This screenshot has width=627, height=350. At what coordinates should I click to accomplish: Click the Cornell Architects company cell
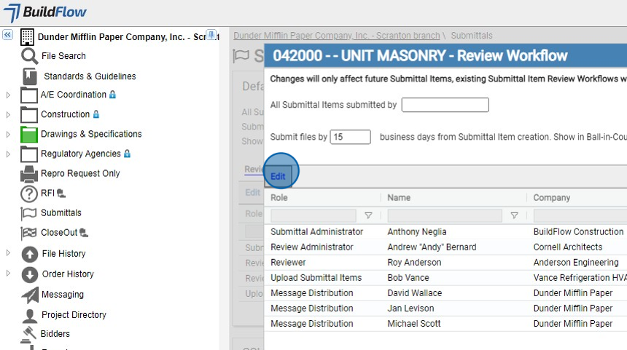tap(568, 247)
